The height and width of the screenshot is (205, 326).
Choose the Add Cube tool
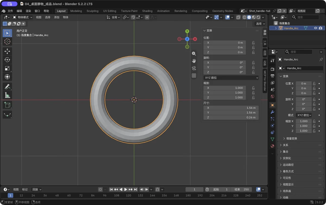pos(7,105)
